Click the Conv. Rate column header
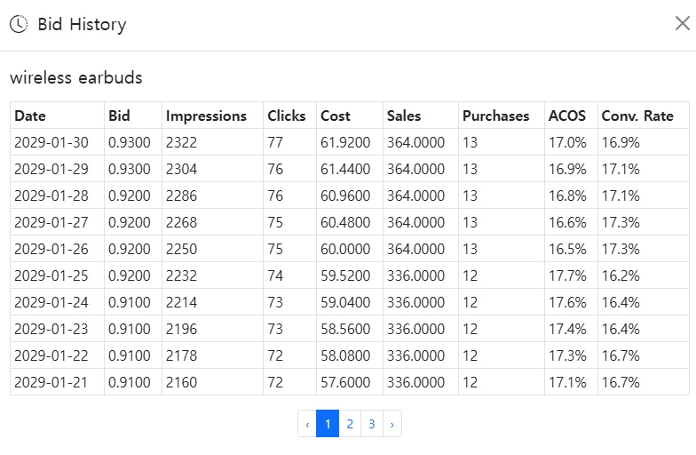Screen dimensions: 696x455 point(637,116)
